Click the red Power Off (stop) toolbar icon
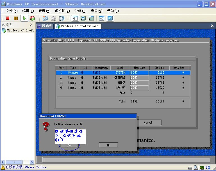 [8, 18]
